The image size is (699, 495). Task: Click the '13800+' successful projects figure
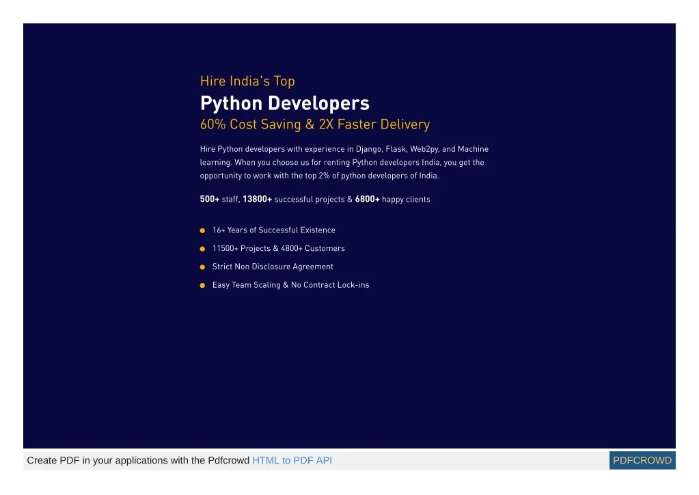point(257,199)
